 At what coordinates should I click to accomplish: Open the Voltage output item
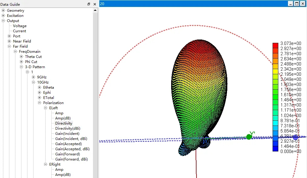coord(20,26)
